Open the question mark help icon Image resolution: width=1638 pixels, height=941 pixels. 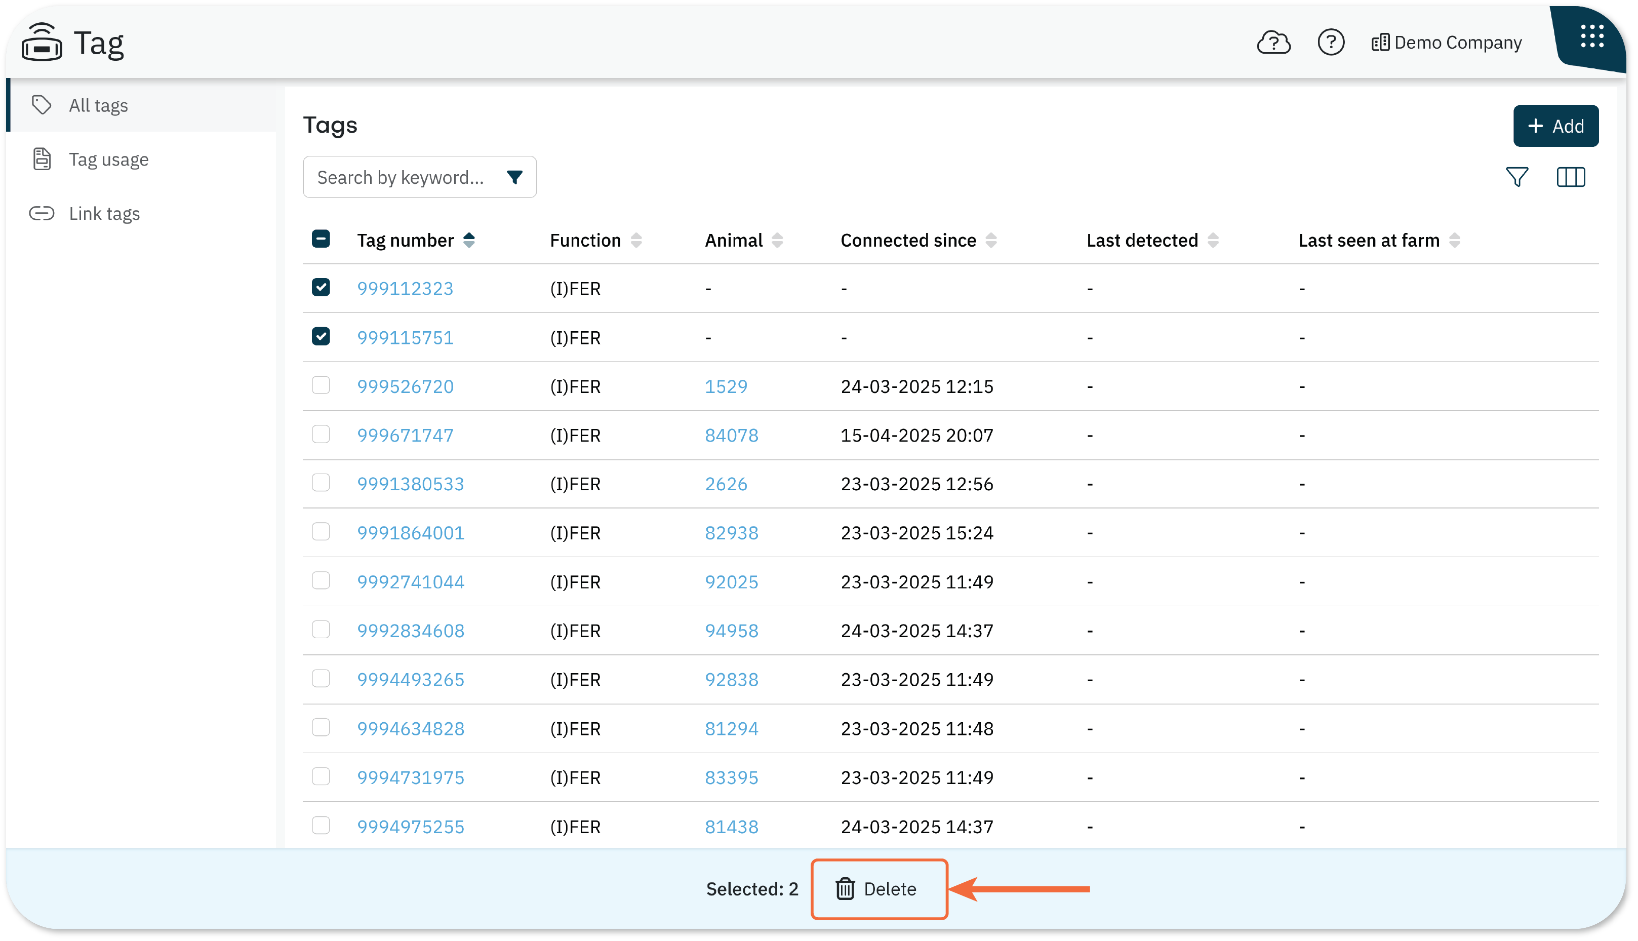click(1331, 43)
